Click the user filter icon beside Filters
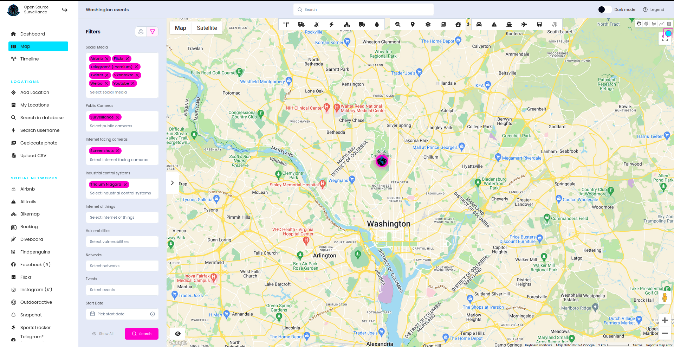 [x=141, y=32]
